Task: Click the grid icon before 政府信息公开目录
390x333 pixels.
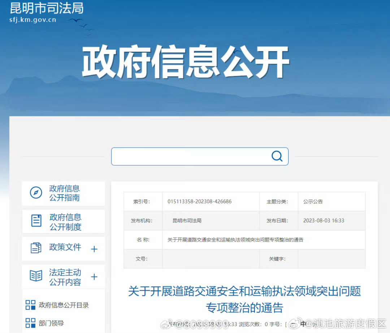Action: tap(30, 305)
